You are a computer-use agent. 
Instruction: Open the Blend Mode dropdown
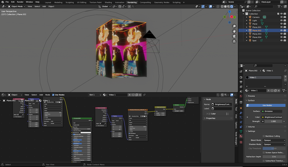click(274, 140)
